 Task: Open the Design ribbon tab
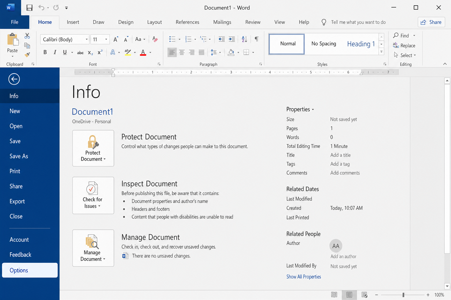(126, 22)
